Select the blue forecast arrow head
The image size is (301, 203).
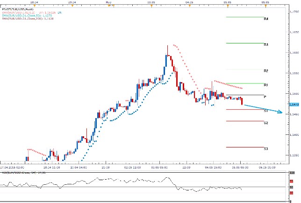[280, 112]
